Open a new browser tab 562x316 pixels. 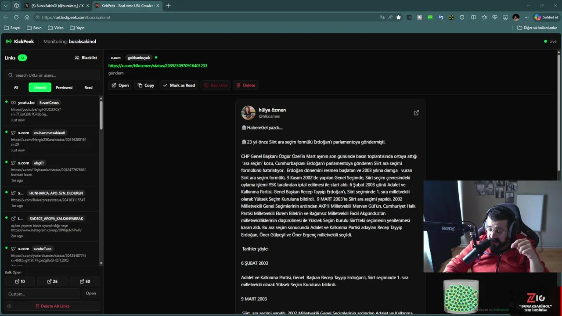pos(168,6)
